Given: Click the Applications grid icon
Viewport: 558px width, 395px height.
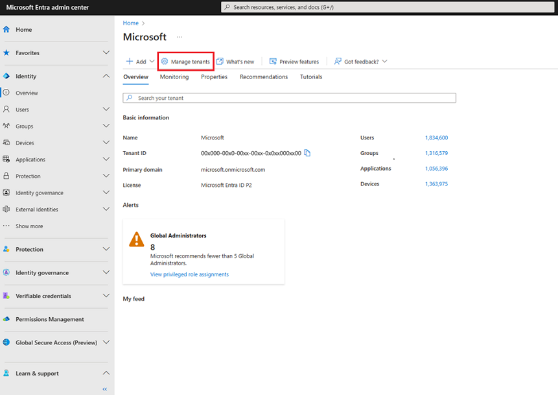Looking at the screenshot, I should [x=6, y=159].
